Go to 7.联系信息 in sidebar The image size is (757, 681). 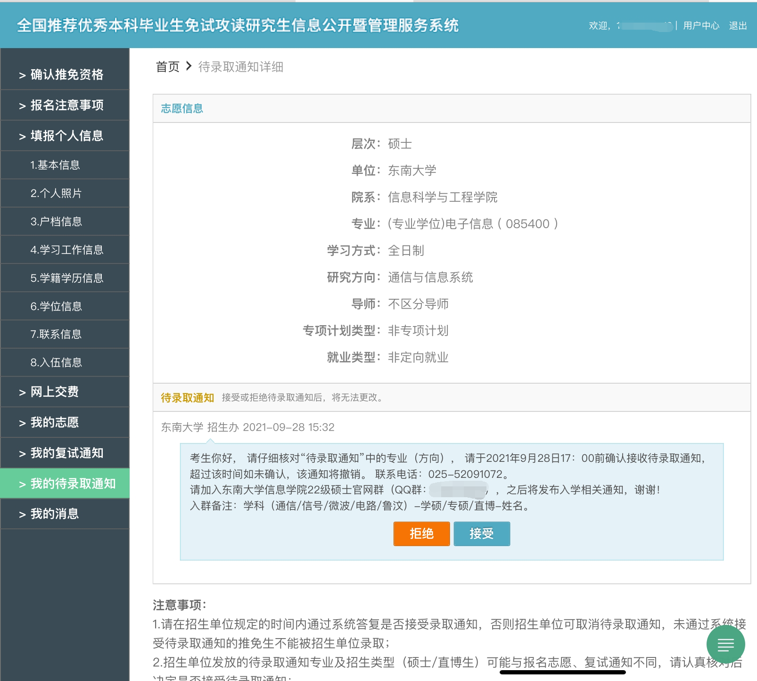[56, 334]
